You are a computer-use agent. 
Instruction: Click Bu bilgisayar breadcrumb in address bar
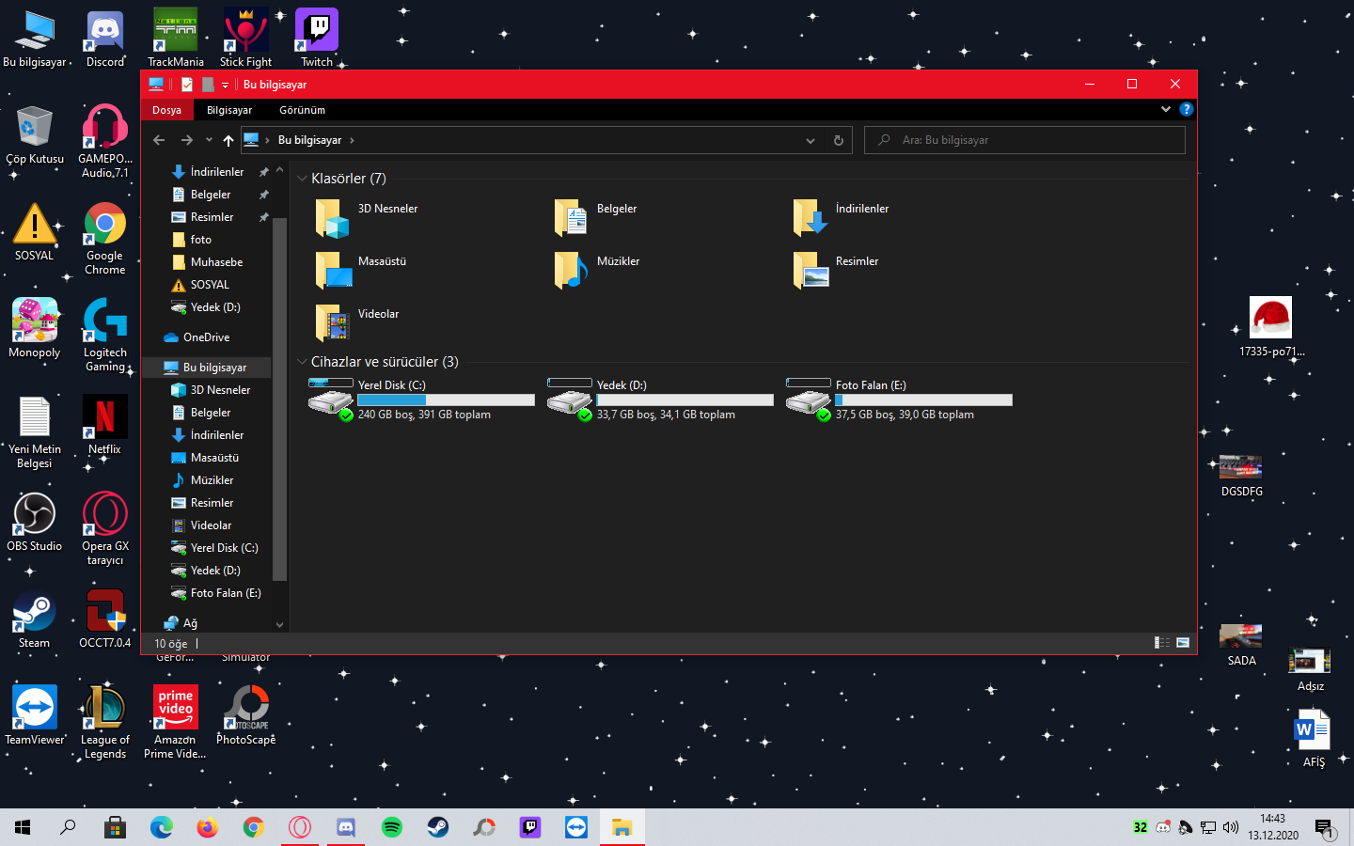(x=309, y=140)
